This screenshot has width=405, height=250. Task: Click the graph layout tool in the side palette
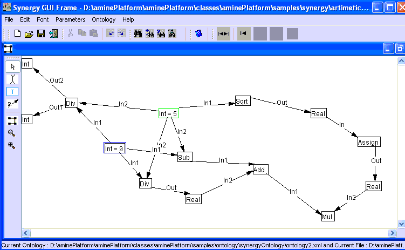coord(12,121)
